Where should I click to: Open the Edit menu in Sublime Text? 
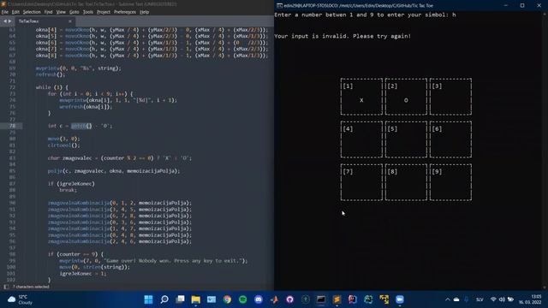tap(15, 12)
